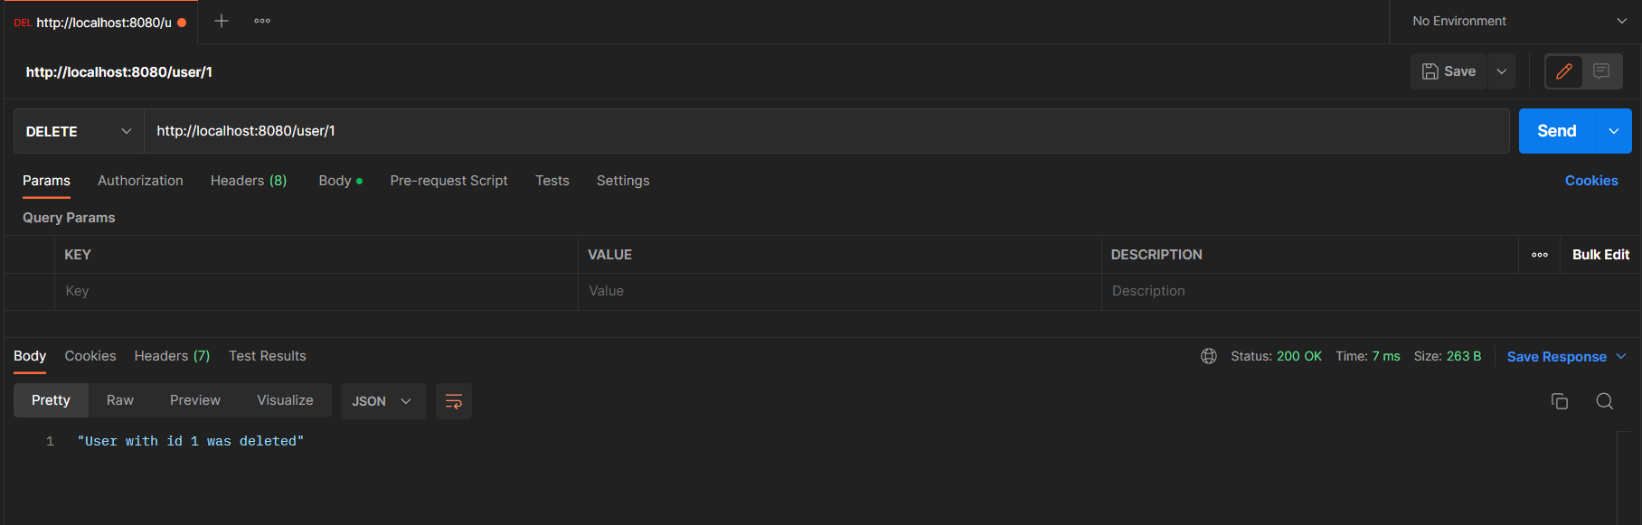Copy response body with copy icon

(1560, 401)
